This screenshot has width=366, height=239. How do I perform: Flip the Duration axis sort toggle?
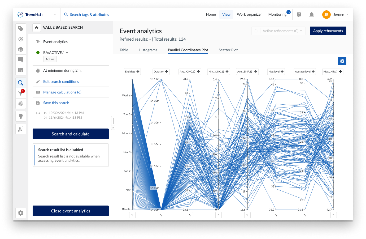coord(161,215)
